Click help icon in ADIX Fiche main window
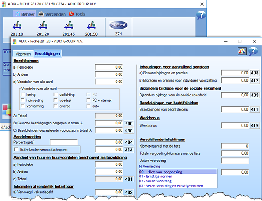 click(201, 15)
